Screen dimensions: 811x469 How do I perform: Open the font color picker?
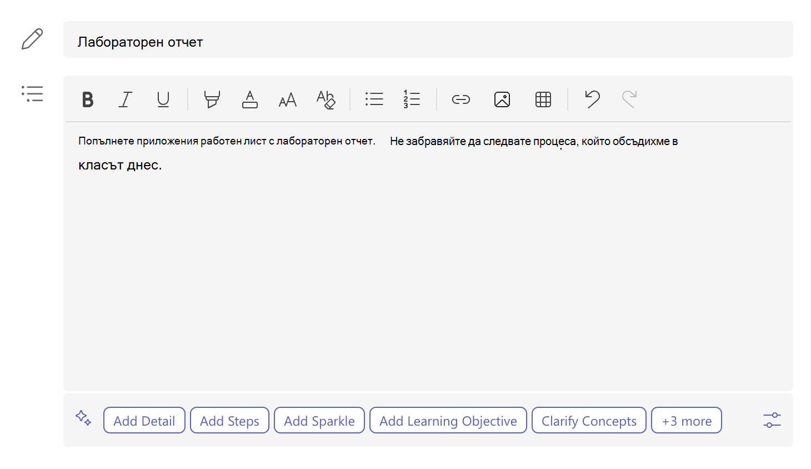[250, 99]
